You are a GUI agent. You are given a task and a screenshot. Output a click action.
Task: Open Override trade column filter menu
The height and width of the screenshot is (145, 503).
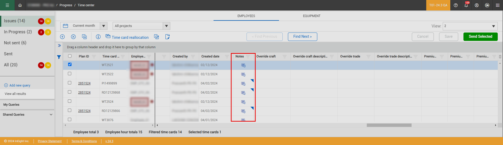(368, 56)
